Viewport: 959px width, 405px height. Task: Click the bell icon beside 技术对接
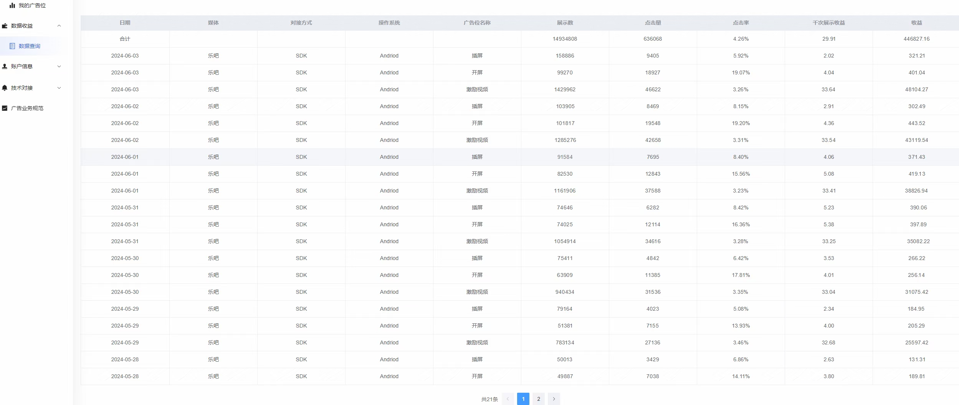[5, 88]
